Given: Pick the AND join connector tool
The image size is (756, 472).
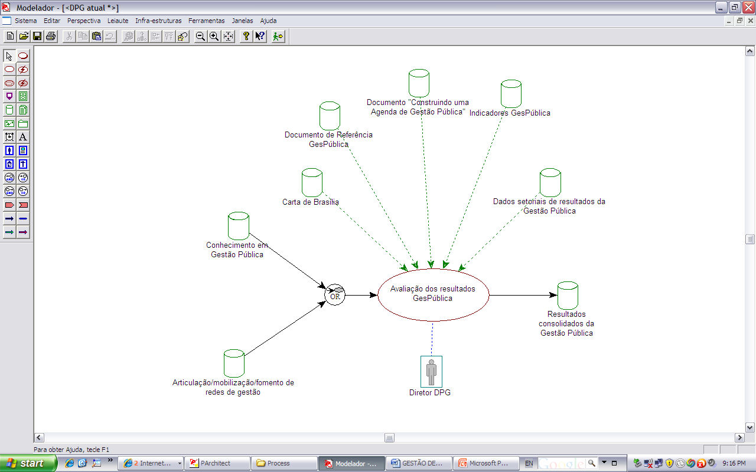Looking at the screenshot, I should pos(9,192).
